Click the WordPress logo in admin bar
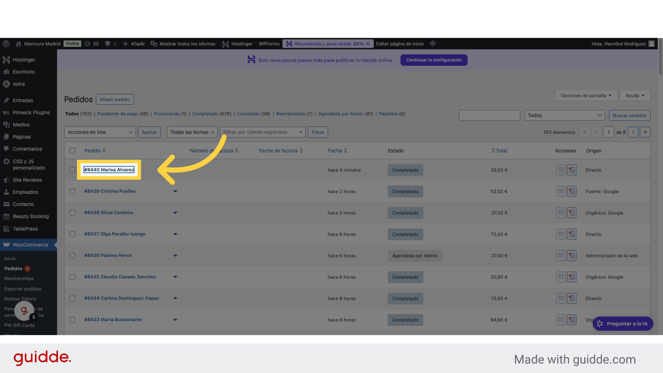Image resolution: width=663 pixels, height=373 pixels. 6,44
